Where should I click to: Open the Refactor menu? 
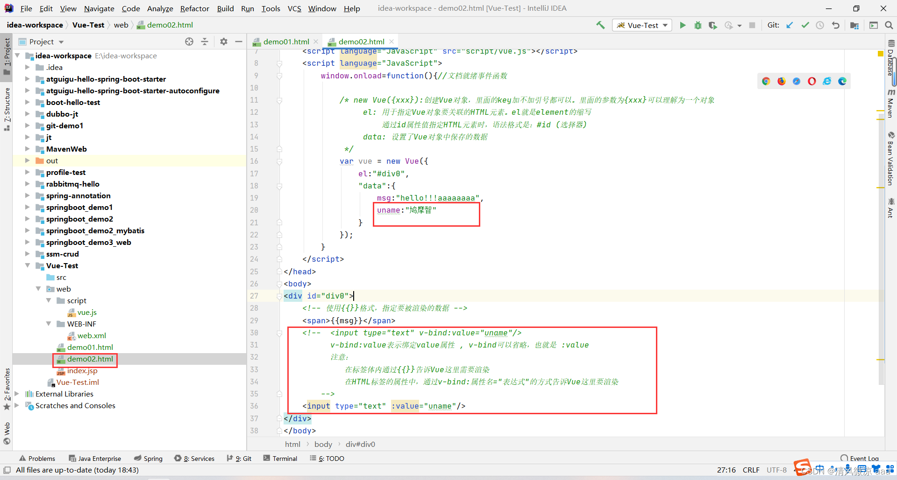tap(195, 8)
